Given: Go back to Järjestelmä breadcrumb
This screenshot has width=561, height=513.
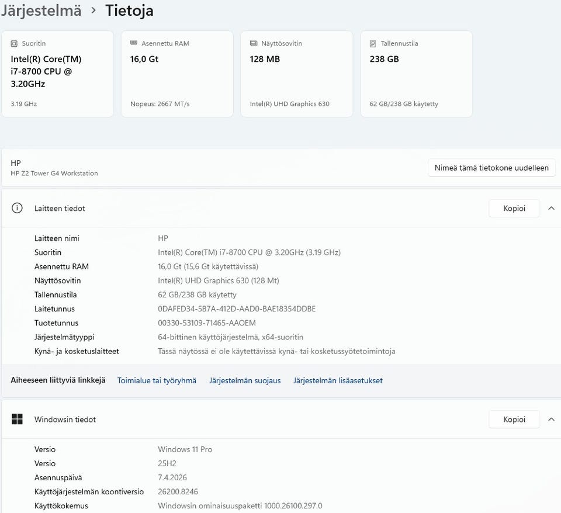Looking at the screenshot, I should tap(41, 11).
